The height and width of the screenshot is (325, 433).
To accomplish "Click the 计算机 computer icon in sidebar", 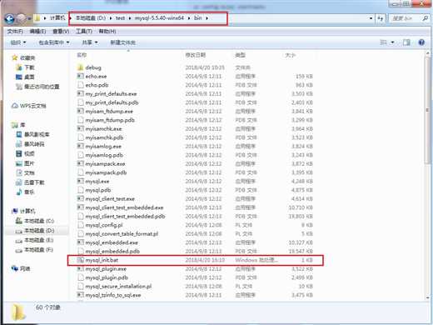I will coord(15,211).
